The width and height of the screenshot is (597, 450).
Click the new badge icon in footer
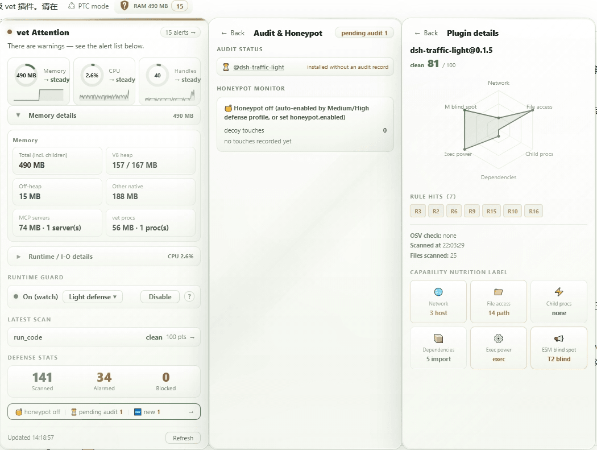coord(138,412)
